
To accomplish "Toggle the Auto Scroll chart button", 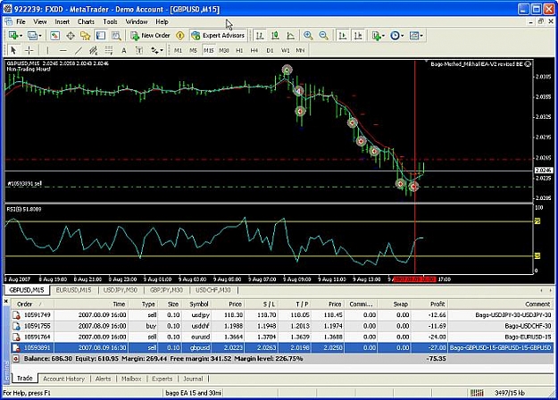I will click(343, 36).
